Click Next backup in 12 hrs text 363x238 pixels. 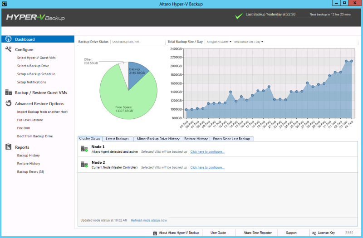click(330, 15)
